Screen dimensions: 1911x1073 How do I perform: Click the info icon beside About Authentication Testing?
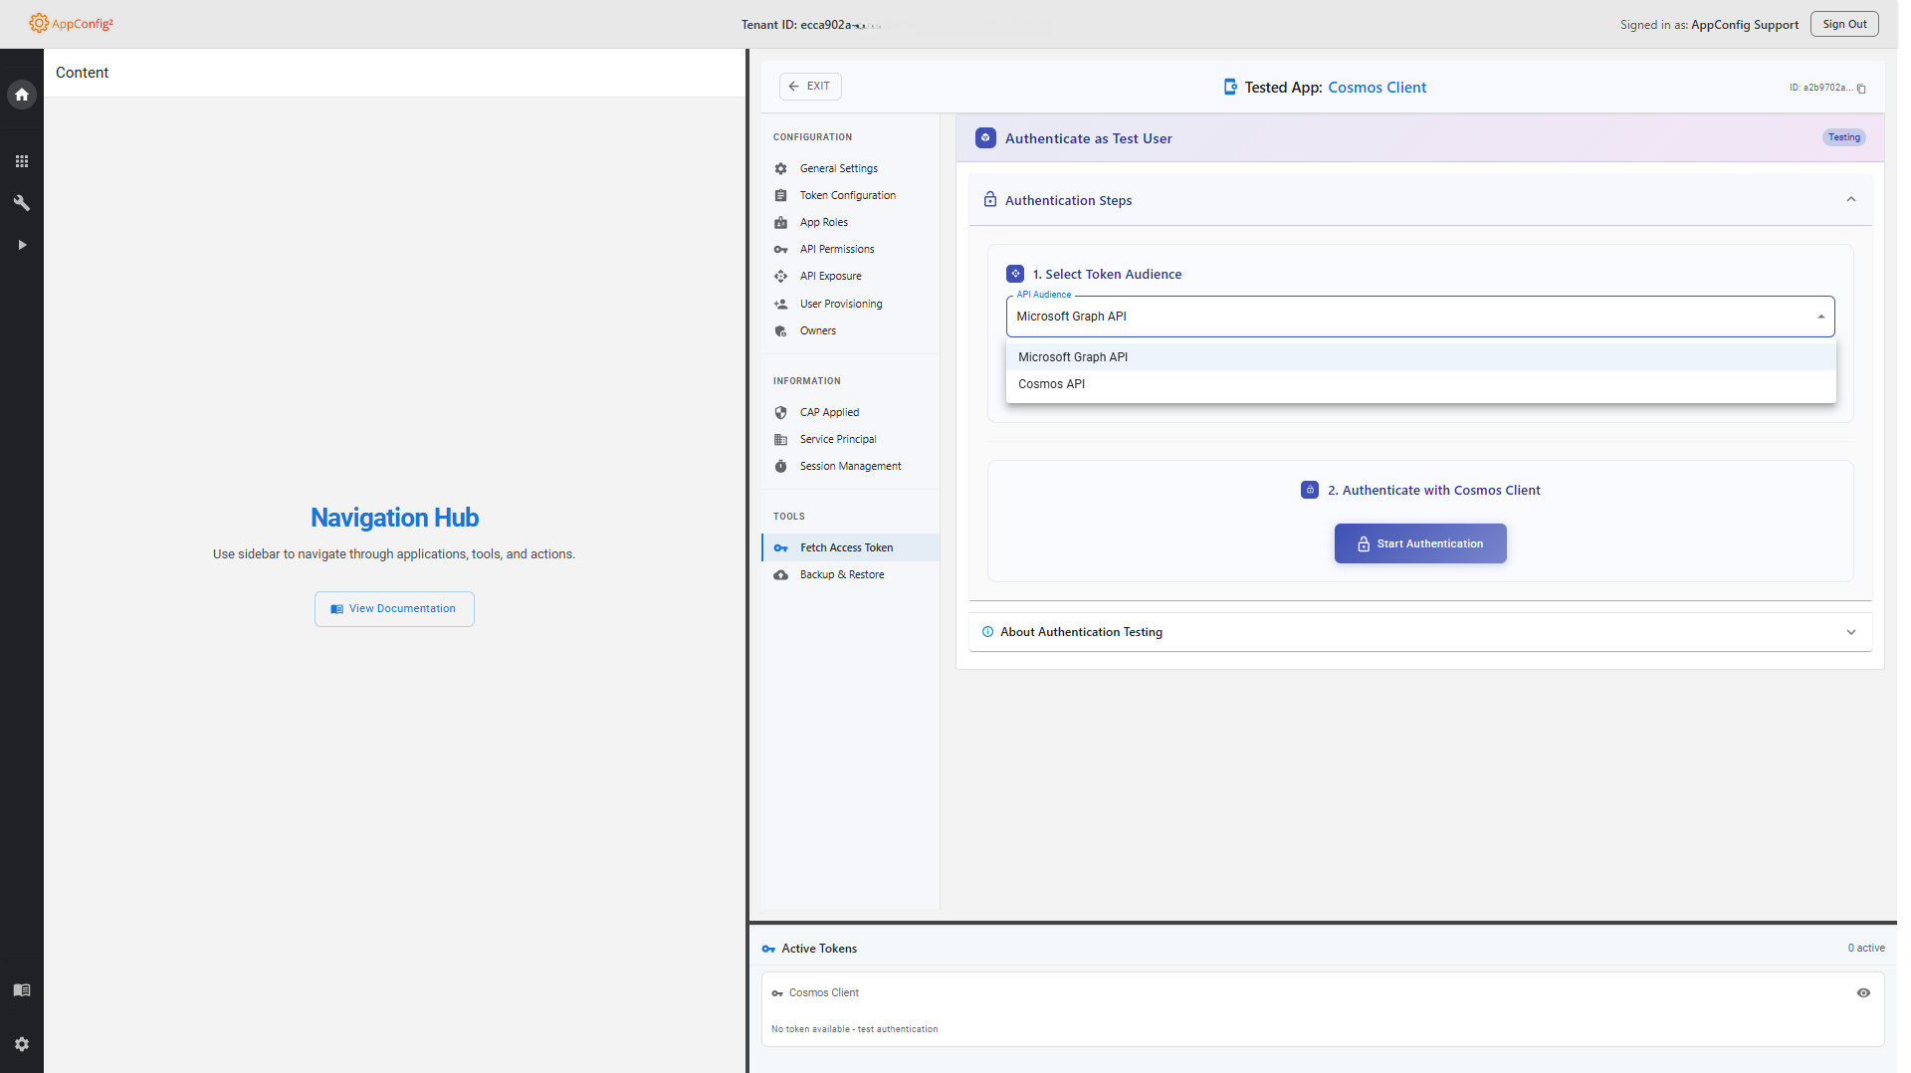988,632
